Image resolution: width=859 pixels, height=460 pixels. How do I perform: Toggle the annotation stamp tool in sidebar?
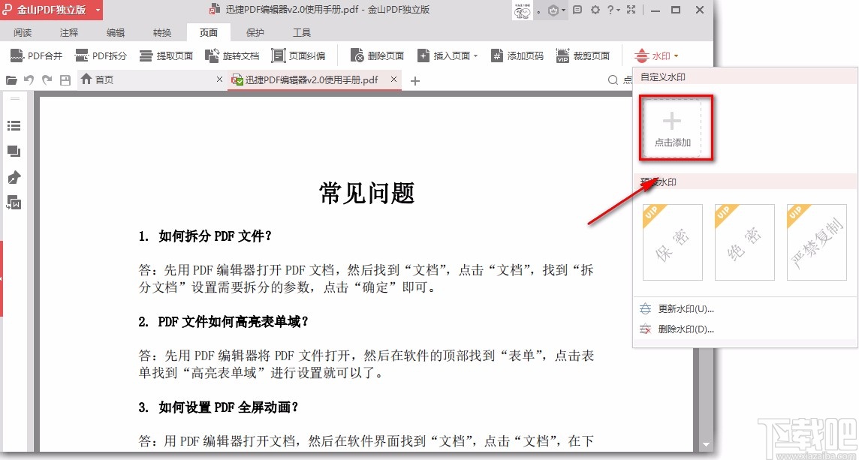(x=14, y=177)
